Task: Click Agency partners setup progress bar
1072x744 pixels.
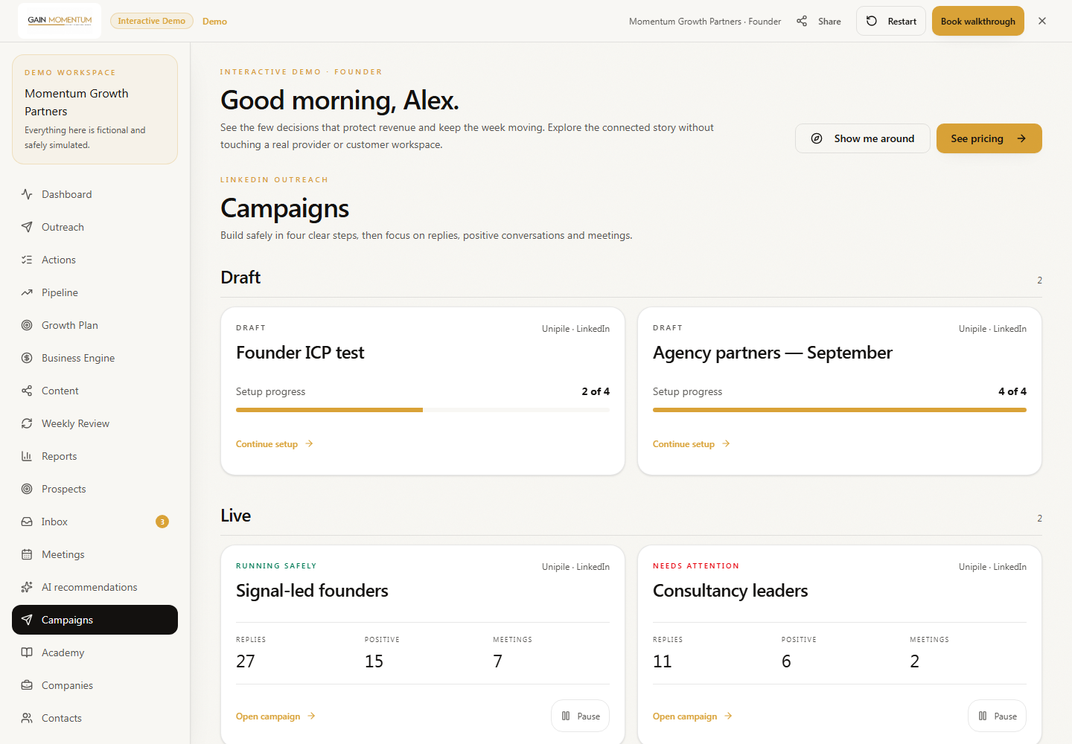Action: [840, 410]
